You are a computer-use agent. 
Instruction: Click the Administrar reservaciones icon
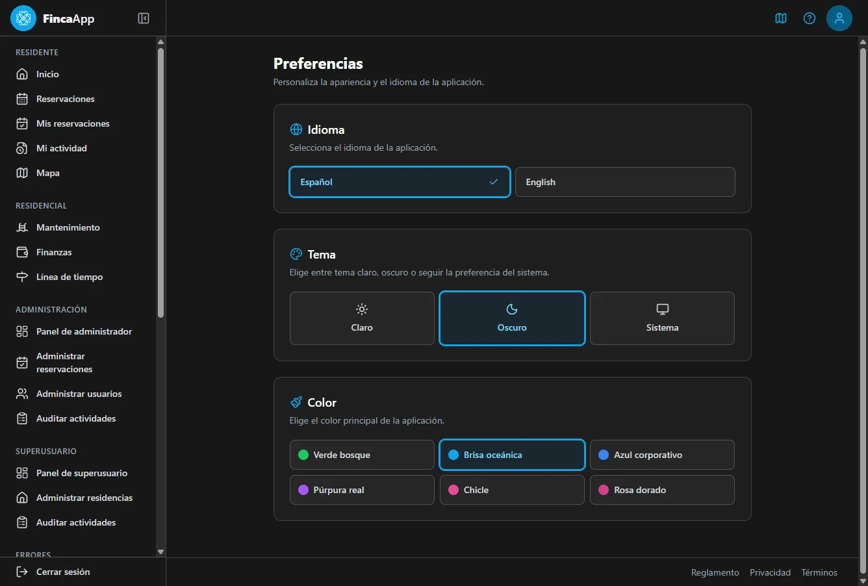tap(22, 363)
